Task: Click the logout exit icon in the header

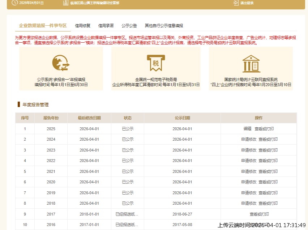Action: click(x=235, y=3)
